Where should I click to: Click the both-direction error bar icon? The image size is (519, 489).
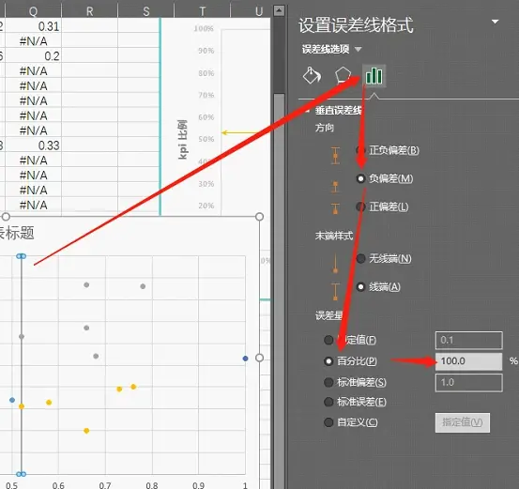click(335, 155)
